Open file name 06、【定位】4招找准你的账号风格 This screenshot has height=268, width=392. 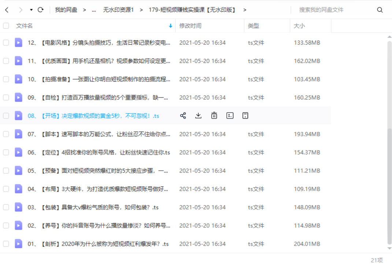coord(99,152)
